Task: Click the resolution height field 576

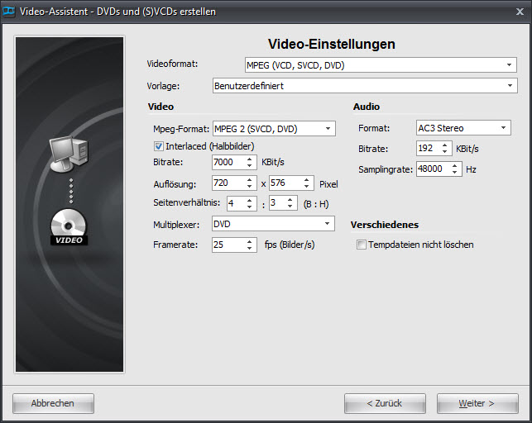Action: click(x=285, y=183)
